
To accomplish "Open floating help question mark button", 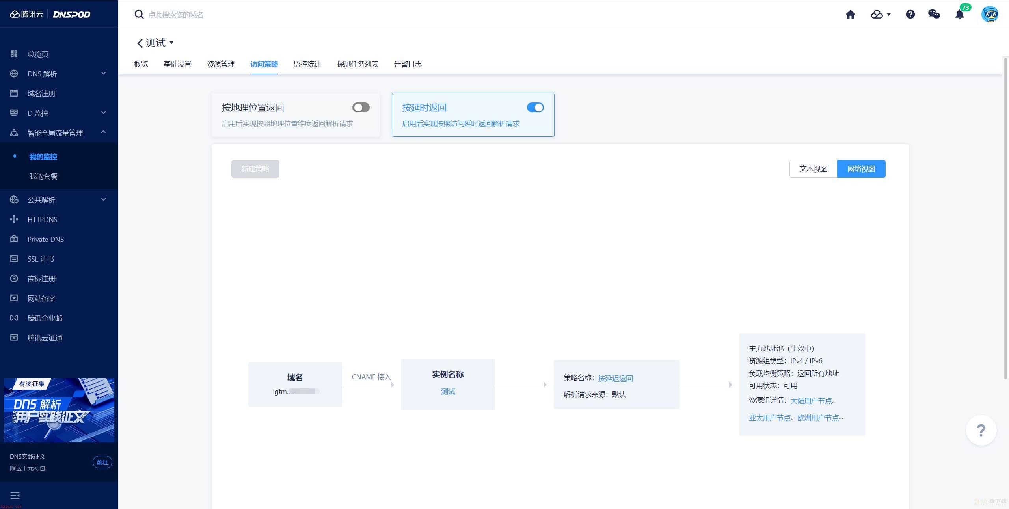I will point(981,430).
